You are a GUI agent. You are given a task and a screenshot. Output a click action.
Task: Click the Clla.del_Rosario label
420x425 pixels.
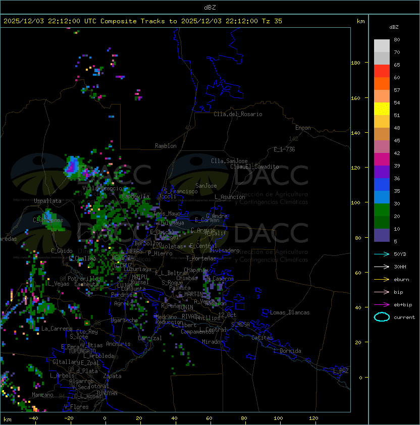[x=238, y=114]
